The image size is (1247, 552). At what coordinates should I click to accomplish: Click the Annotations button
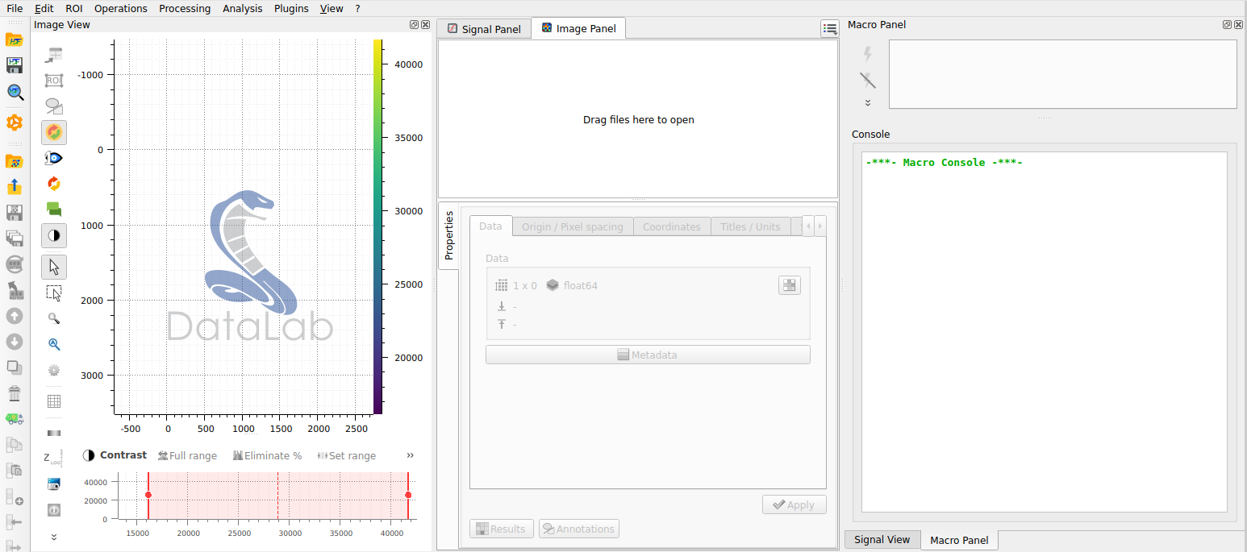579,529
